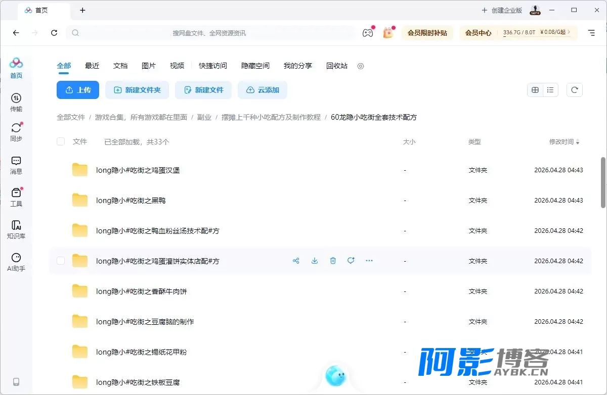This screenshot has width=607, height=395.
Task: Click the reload button next to back arrow
Action: click(54, 33)
